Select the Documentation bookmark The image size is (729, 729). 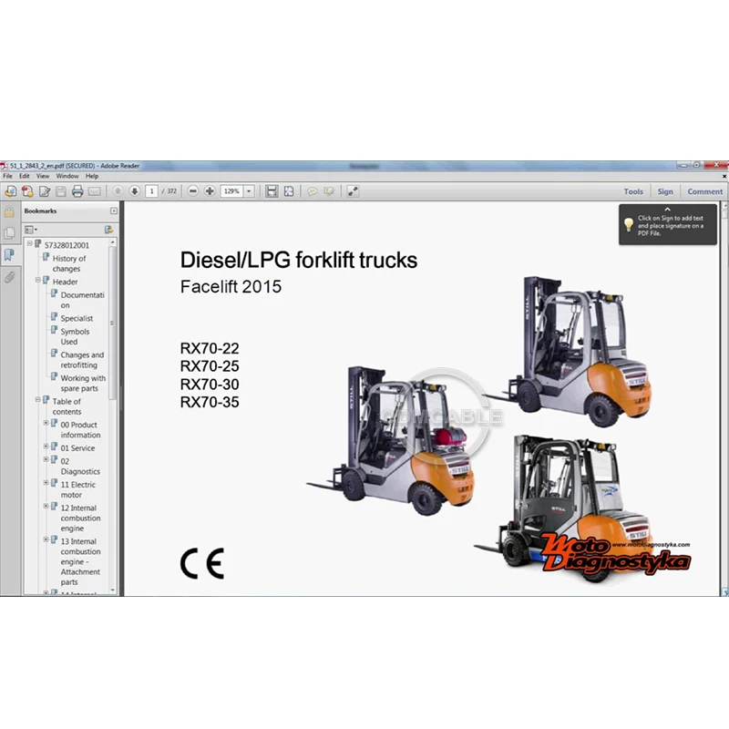click(82, 301)
